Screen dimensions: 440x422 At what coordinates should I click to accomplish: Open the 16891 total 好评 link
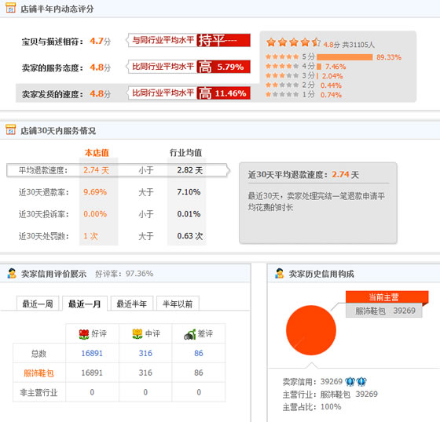pyautogui.click(x=92, y=353)
